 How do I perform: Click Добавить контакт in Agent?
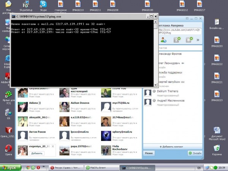pos(173,147)
